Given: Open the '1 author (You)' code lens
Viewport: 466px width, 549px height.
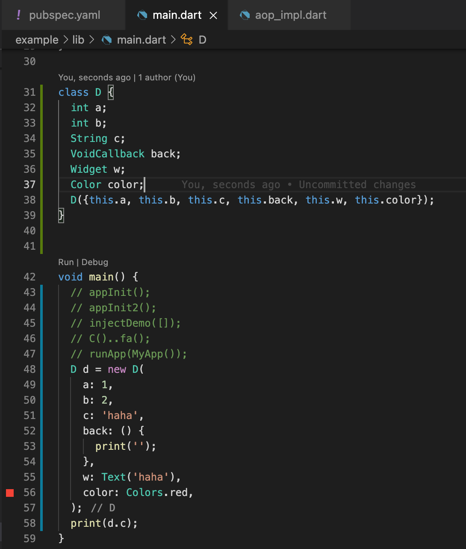Looking at the screenshot, I should tap(167, 77).
